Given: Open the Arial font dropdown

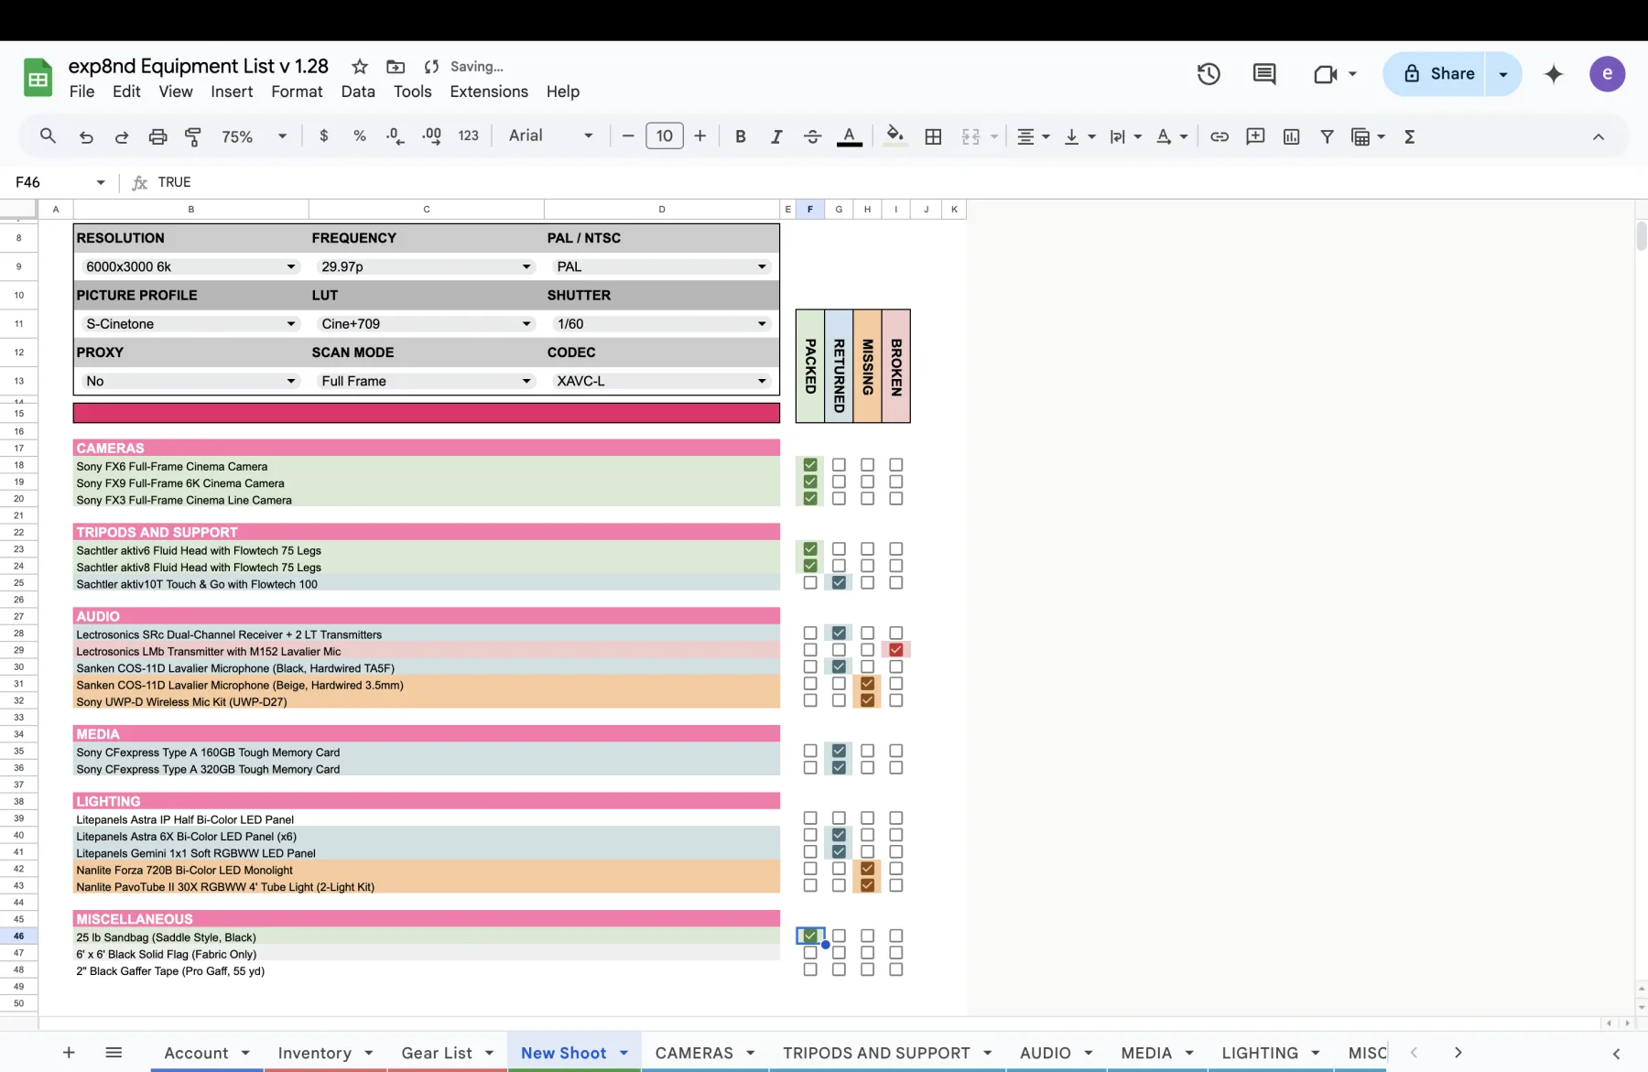Looking at the screenshot, I should pos(550,135).
